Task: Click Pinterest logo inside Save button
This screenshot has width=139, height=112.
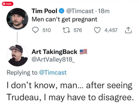Action: tap(4, 4)
